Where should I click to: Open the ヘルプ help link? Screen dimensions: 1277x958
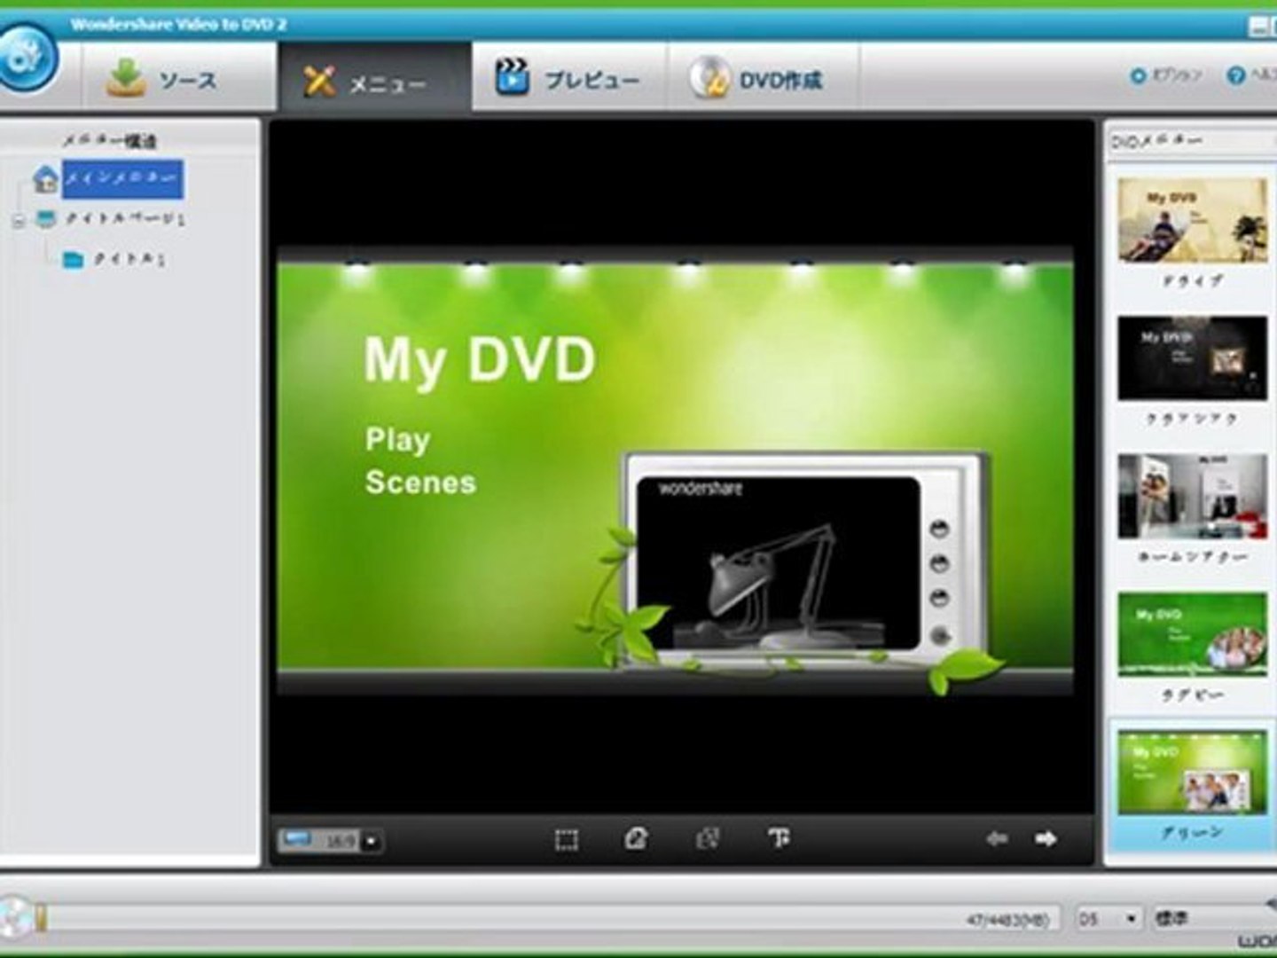1251,75
